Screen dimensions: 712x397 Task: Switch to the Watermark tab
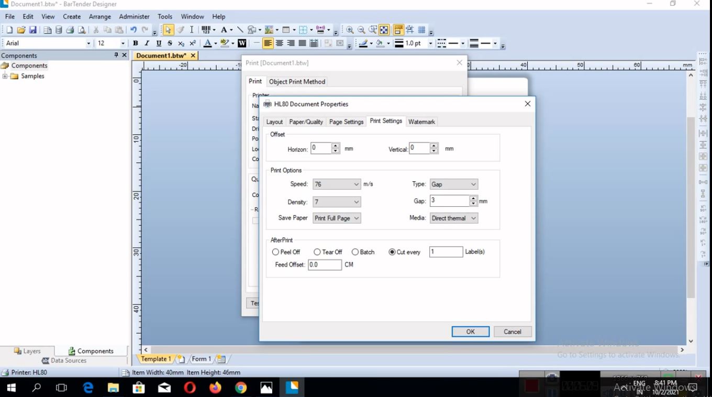(x=421, y=122)
